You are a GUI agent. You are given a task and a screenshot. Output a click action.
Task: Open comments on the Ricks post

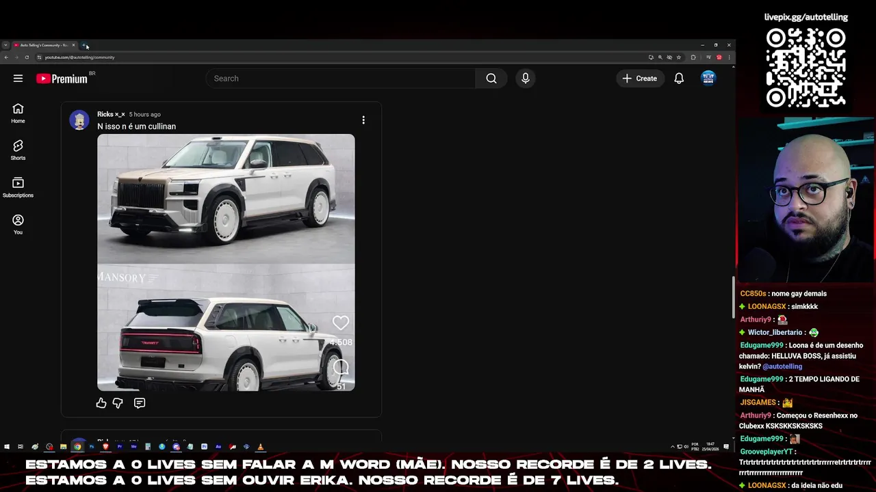(140, 403)
